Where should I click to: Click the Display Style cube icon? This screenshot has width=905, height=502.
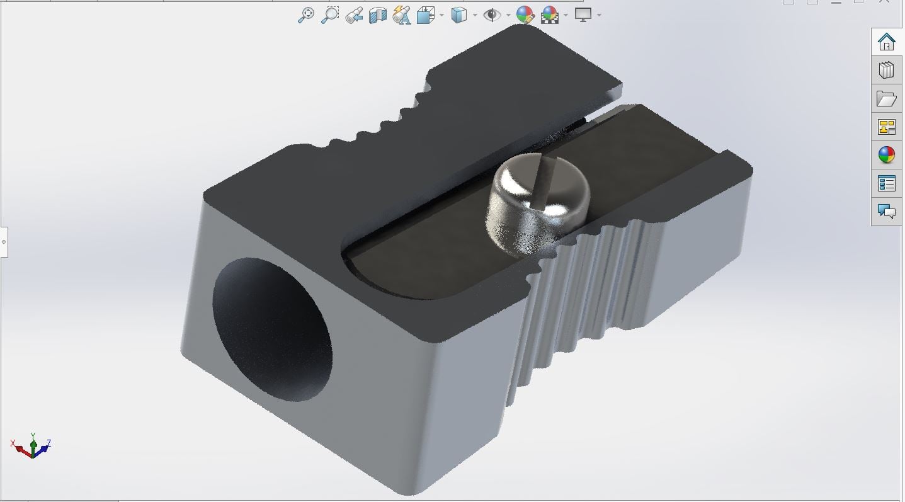coord(459,15)
